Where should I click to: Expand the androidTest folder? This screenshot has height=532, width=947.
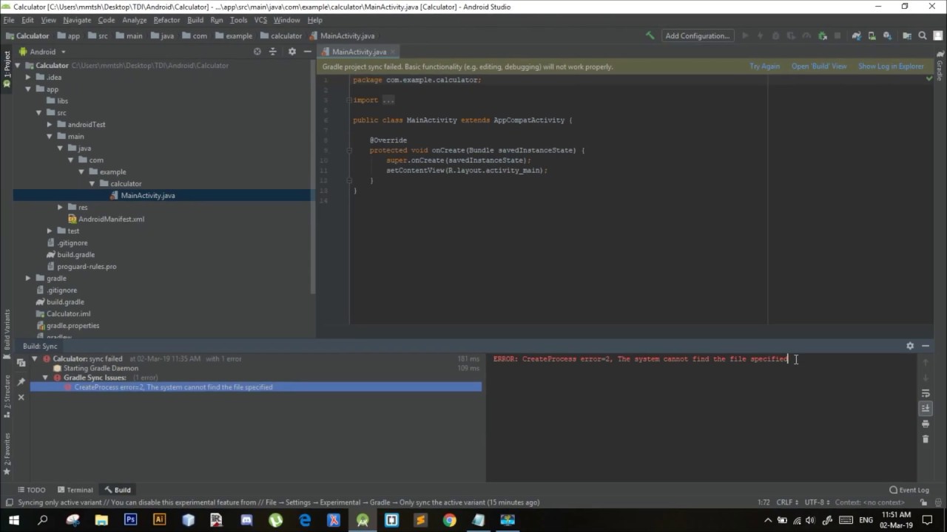point(50,124)
